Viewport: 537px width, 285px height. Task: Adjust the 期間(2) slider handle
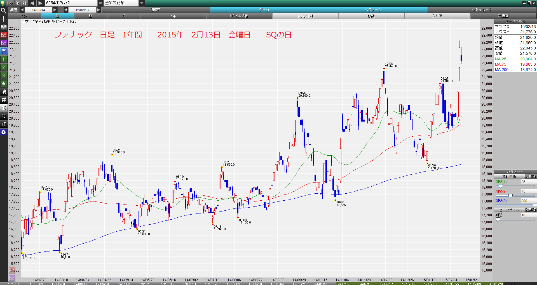(x=510, y=196)
